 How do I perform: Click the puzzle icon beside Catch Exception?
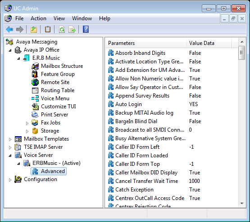111,190
